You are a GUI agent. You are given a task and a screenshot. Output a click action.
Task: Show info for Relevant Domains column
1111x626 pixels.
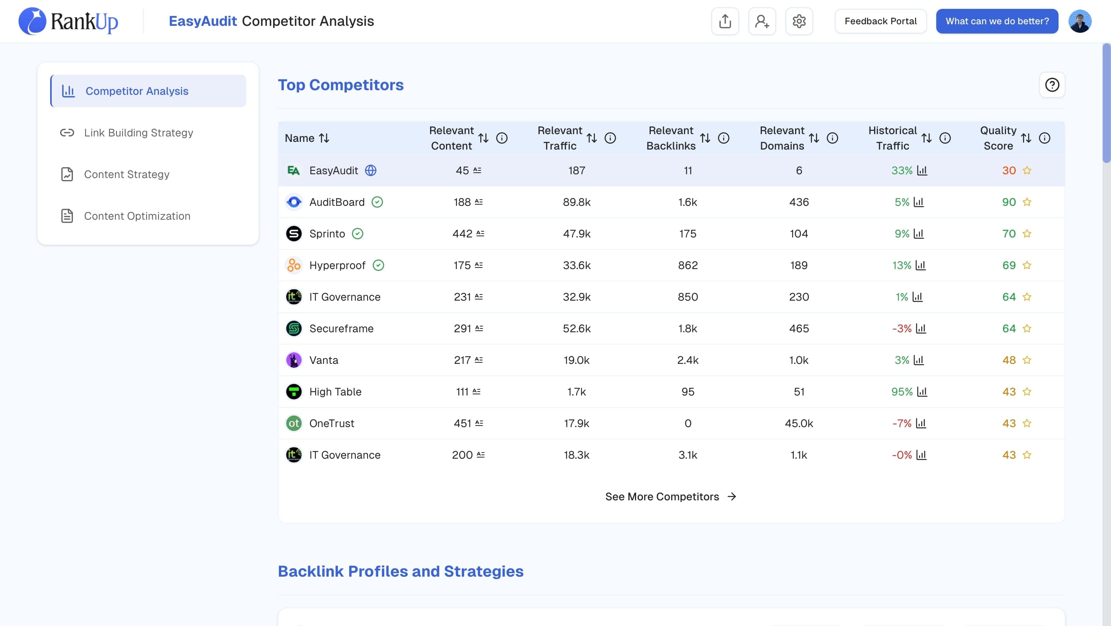tap(832, 138)
